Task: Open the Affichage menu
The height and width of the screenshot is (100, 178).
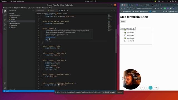Action: coord(24,8)
